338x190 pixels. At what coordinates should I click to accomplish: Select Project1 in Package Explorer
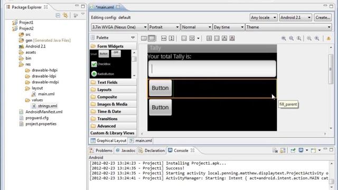click(23, 22)
